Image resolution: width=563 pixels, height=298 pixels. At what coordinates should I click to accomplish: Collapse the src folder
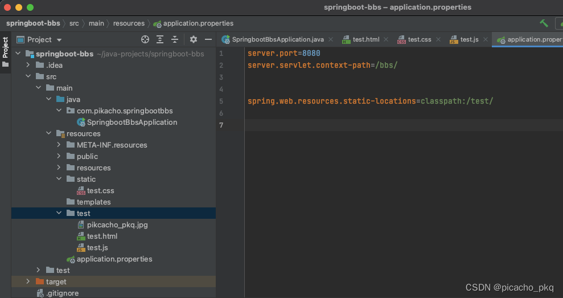pos(28,76)
